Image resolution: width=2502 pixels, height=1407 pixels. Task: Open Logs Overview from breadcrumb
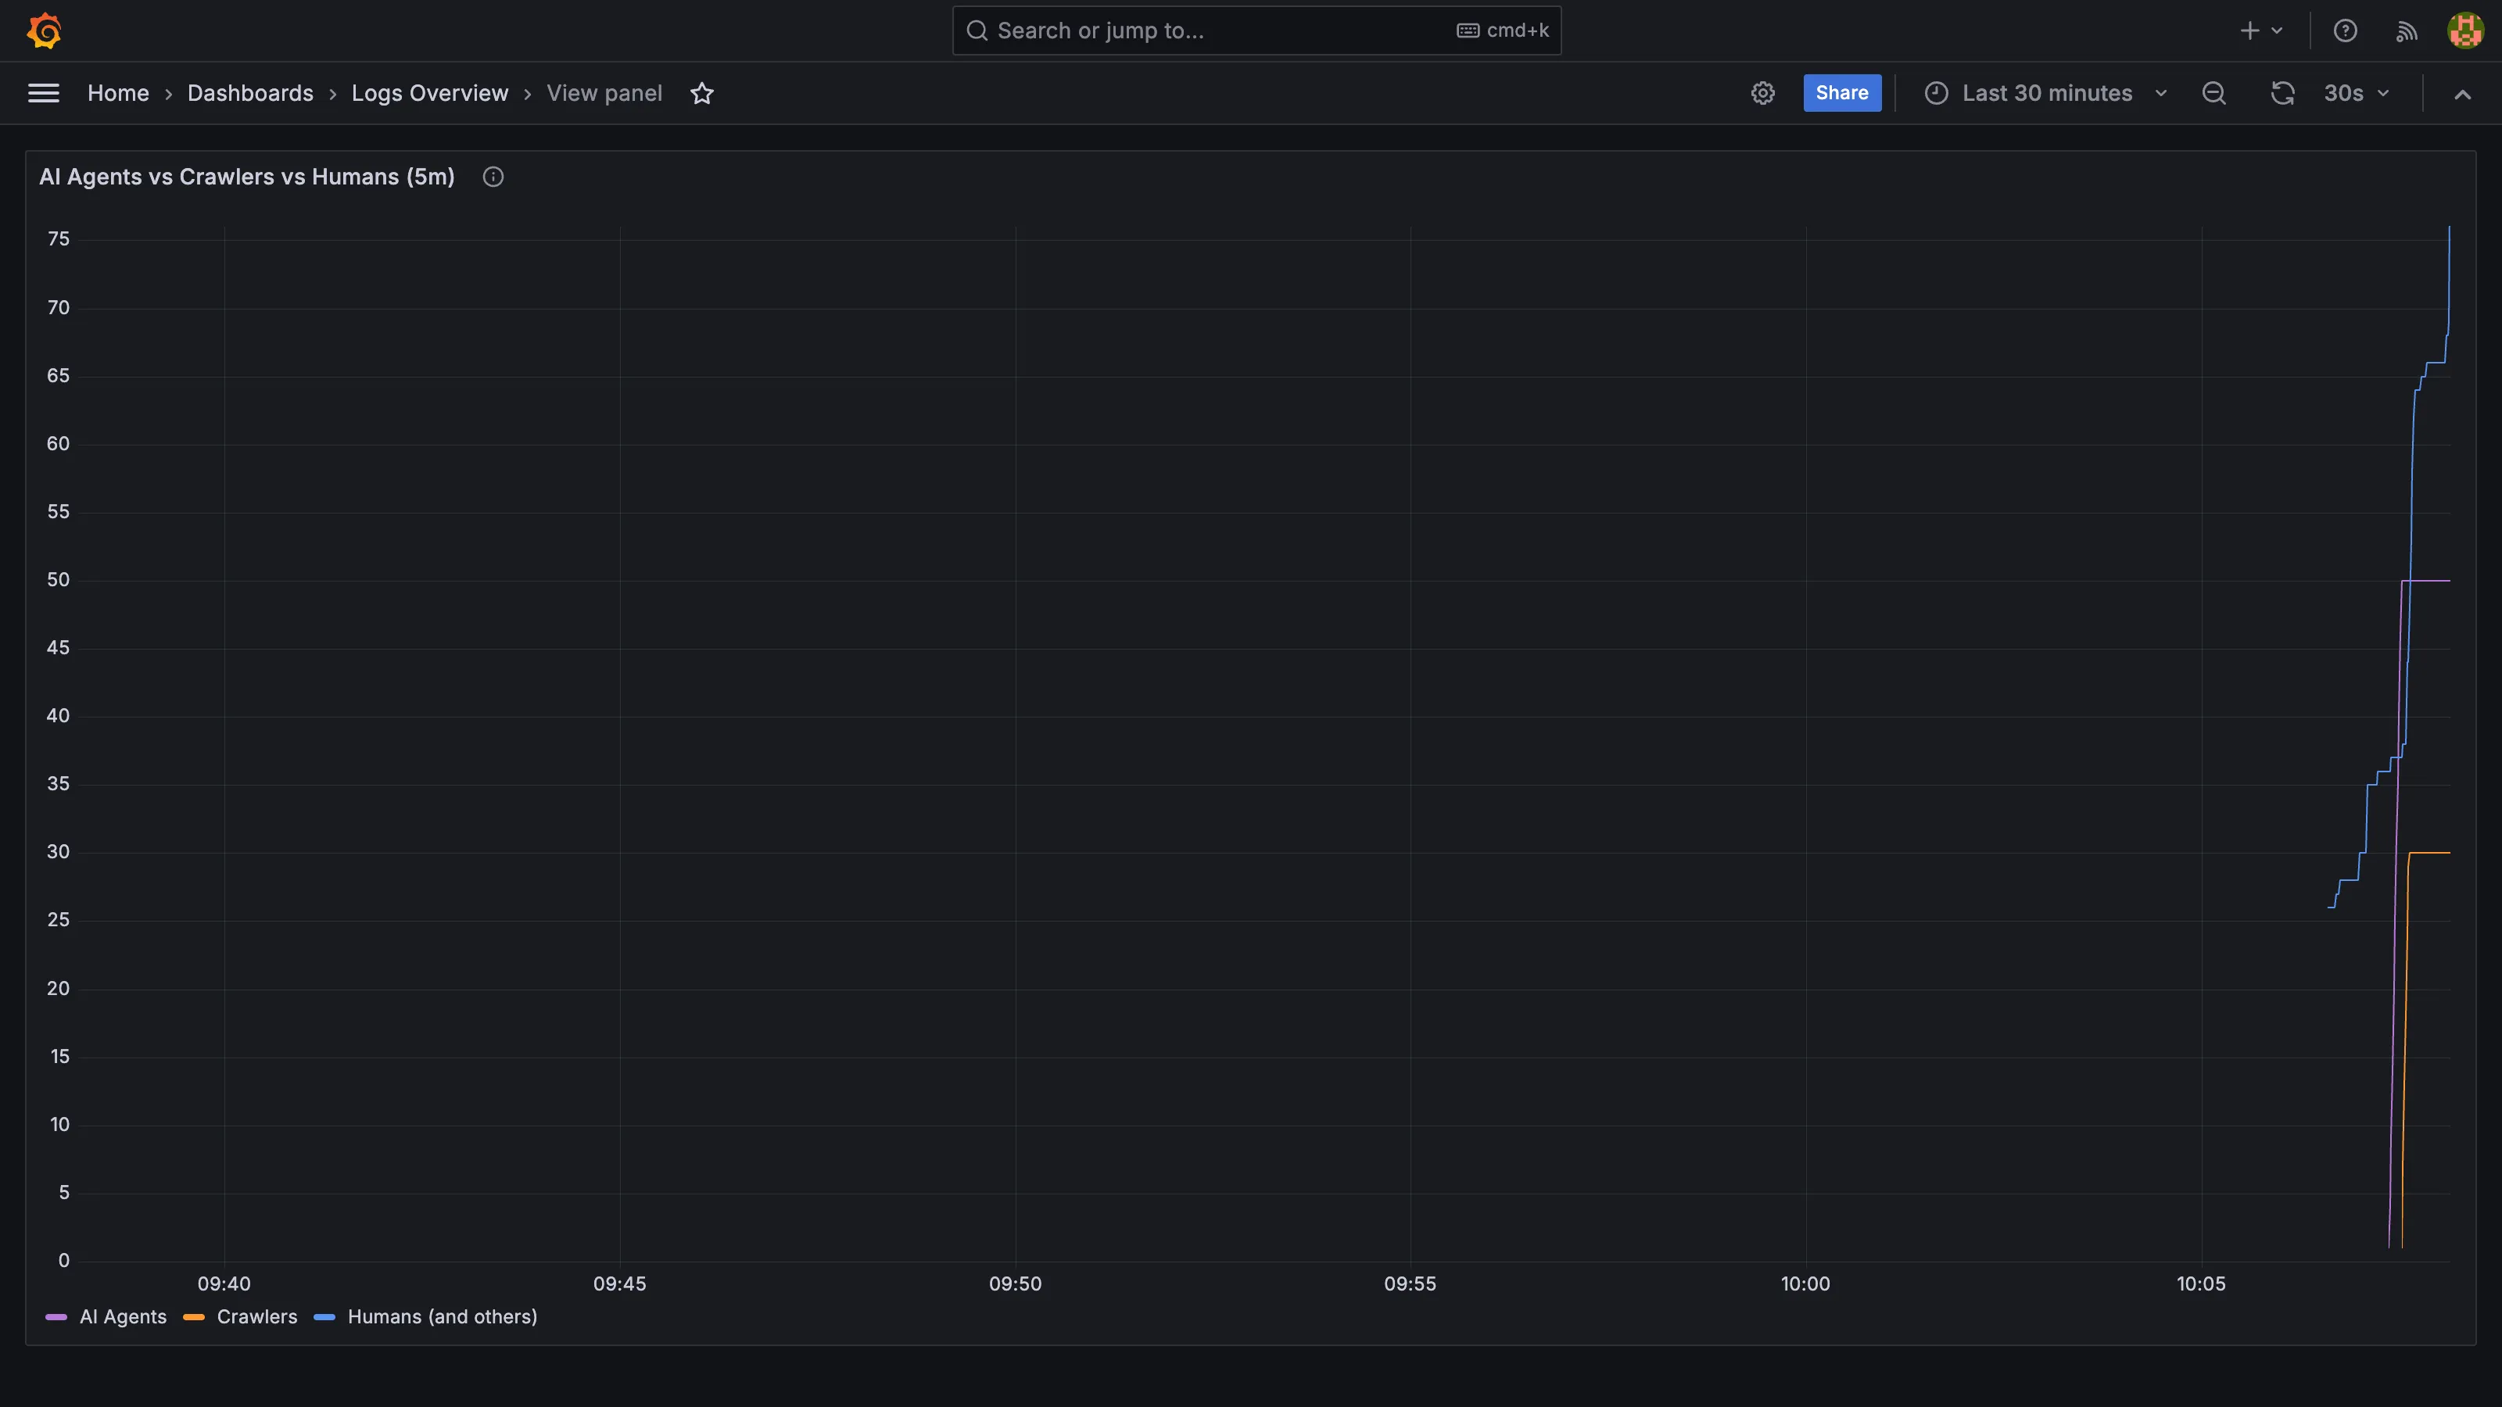[430, 92]
